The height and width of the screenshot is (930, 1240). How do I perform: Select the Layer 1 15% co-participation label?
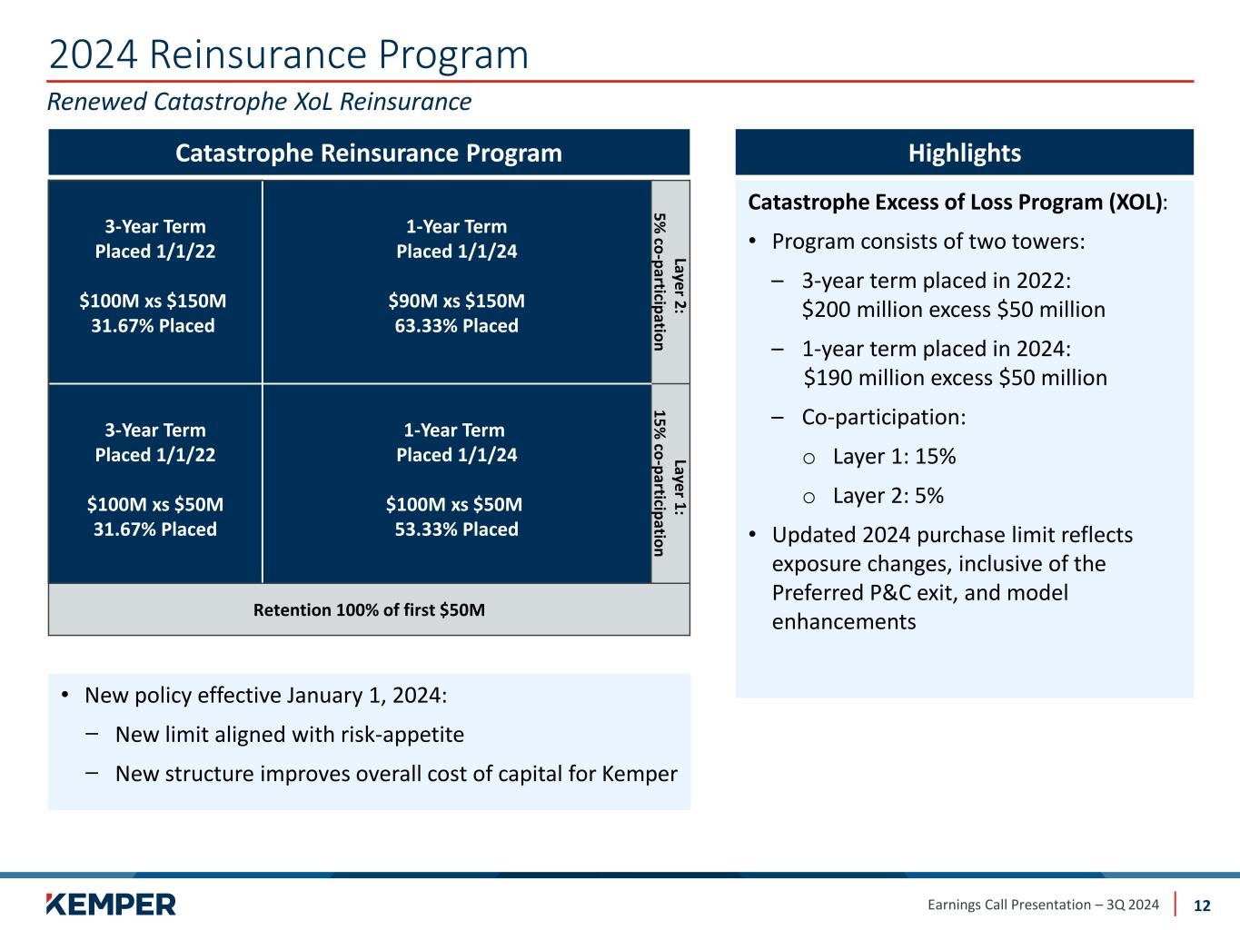click(670, 484)
